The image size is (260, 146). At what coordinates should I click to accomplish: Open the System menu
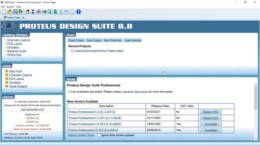[10, 7]
